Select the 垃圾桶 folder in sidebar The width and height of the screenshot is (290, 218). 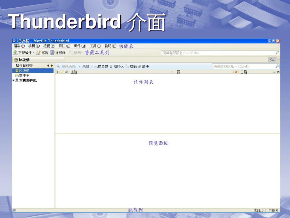click(33, 71)
